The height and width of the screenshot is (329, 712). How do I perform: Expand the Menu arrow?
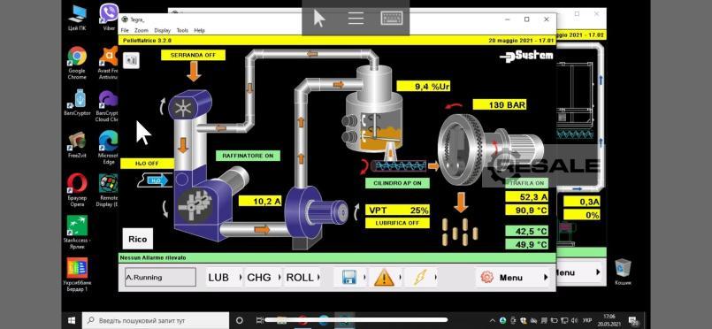(x=546, y=278)
